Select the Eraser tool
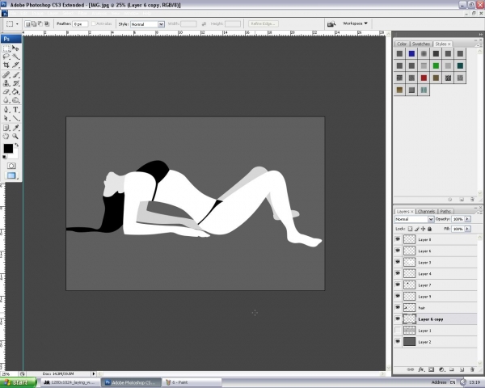This screenshot has height=388, width=485. click(x=6, y=92)
